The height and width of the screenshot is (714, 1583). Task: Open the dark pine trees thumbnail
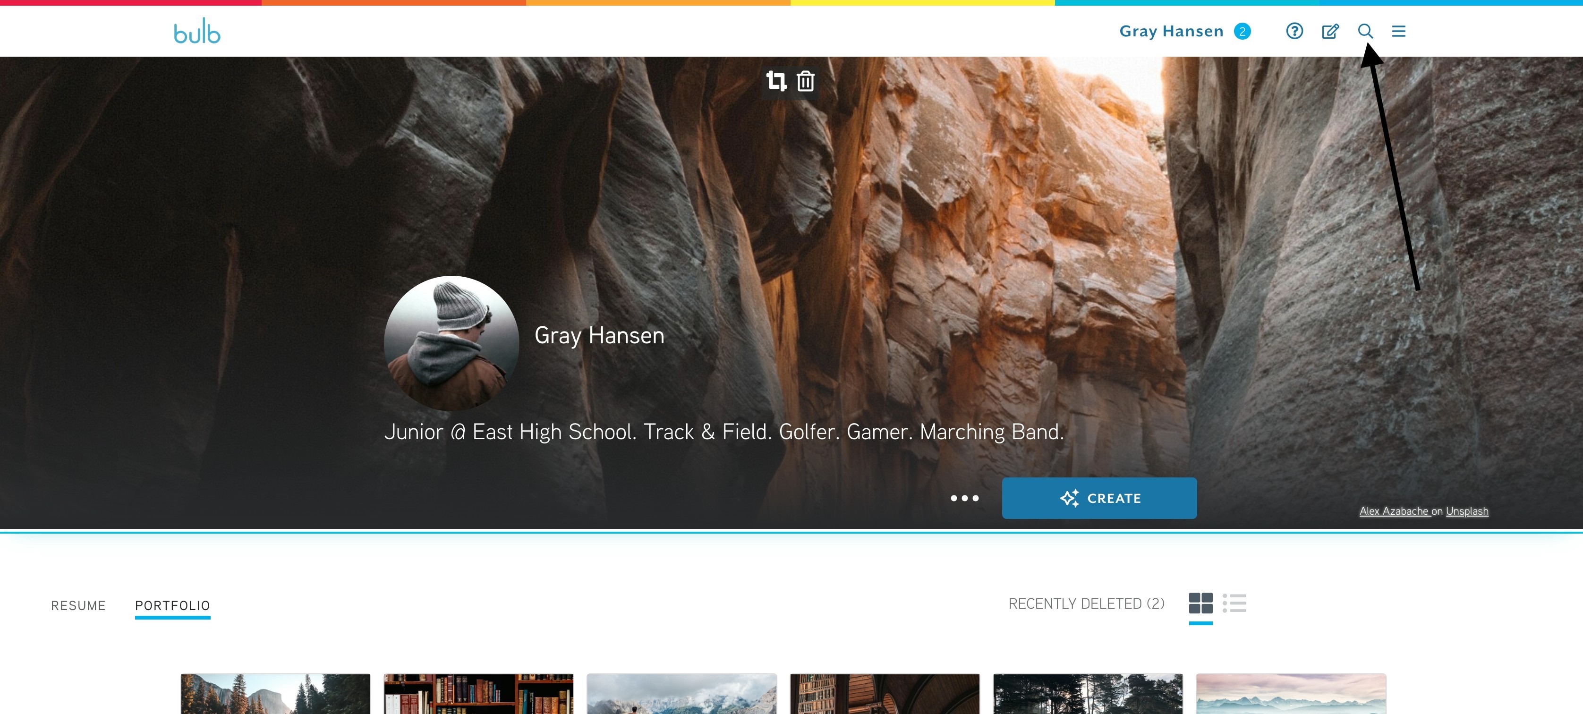tap(1088, 694)
